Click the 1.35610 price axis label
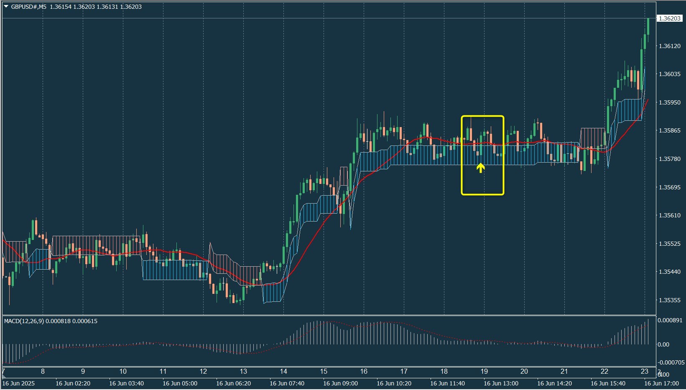Viewport: 686px width, 390px height. [670, 215]
